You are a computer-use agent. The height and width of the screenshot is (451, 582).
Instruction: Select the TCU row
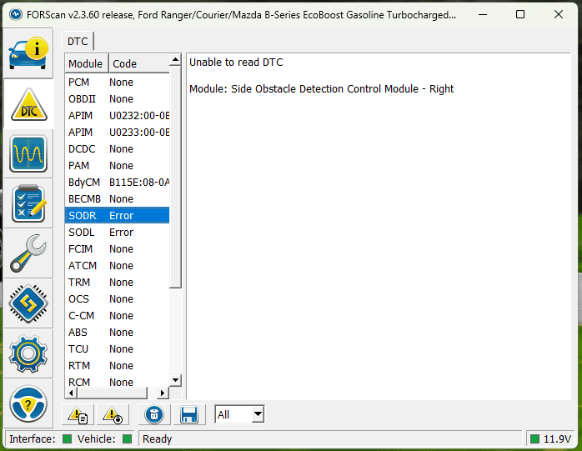[118, 349]
